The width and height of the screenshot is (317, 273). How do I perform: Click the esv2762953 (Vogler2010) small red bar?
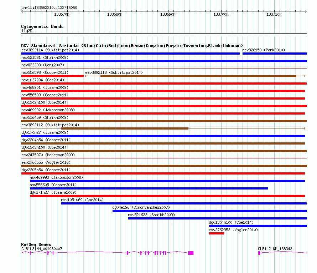tap(217, 233)
